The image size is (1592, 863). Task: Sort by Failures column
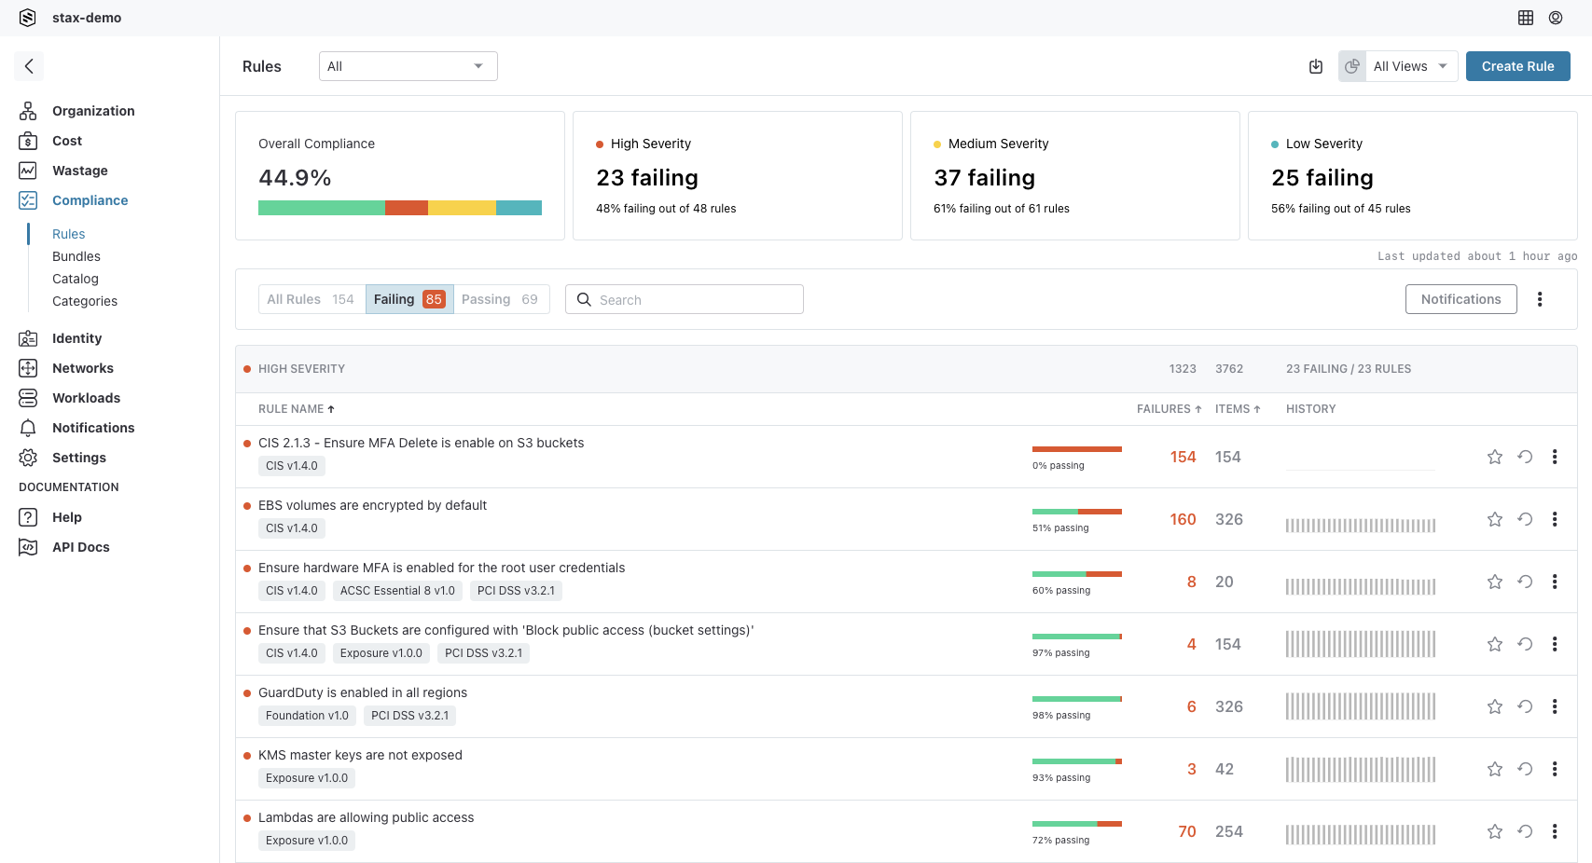coord(1169,409)
